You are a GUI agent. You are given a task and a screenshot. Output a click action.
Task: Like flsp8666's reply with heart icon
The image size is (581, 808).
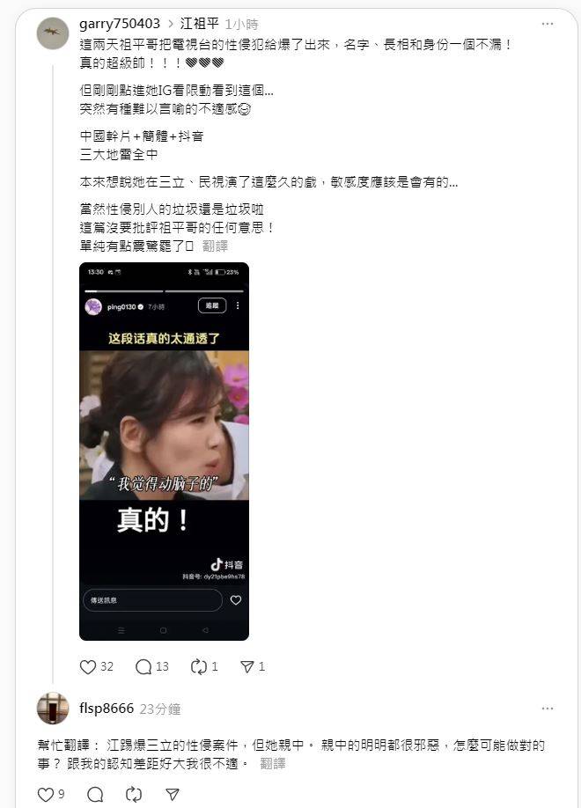(46, 795)
